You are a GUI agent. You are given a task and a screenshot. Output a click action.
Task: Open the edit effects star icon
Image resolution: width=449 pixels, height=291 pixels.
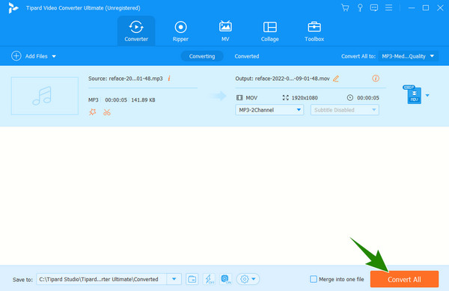coord(93,112)
